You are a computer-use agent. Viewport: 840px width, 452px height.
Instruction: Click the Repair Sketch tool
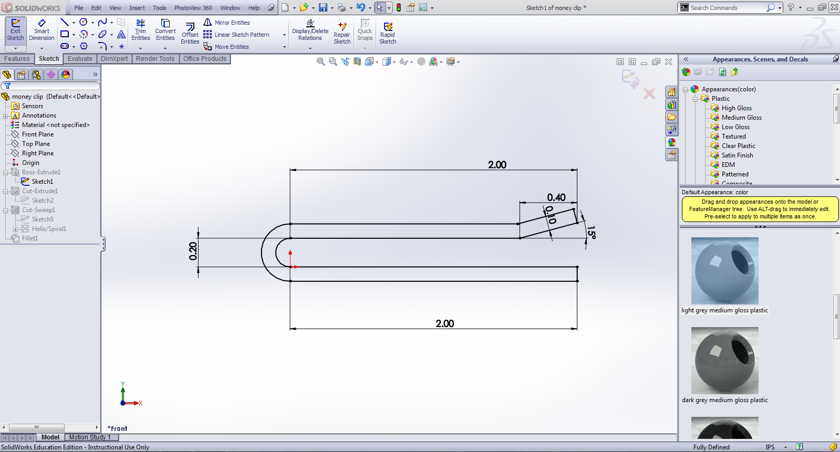(342, 33)
